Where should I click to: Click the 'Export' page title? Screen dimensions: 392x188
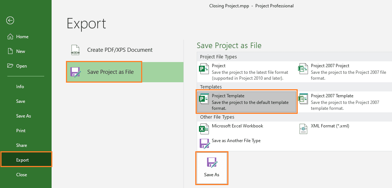[x=87, y=23]
